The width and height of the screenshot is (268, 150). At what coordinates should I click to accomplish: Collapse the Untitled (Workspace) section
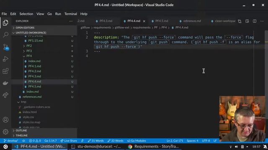pyautogui.click(x=44, y=32)
